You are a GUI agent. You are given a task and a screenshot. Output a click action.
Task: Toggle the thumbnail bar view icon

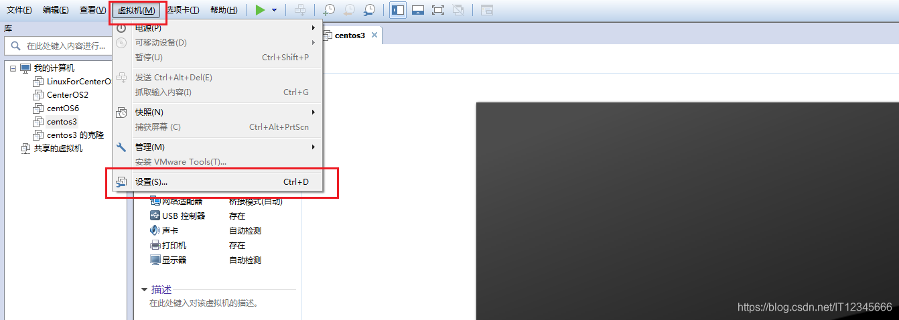418,10
